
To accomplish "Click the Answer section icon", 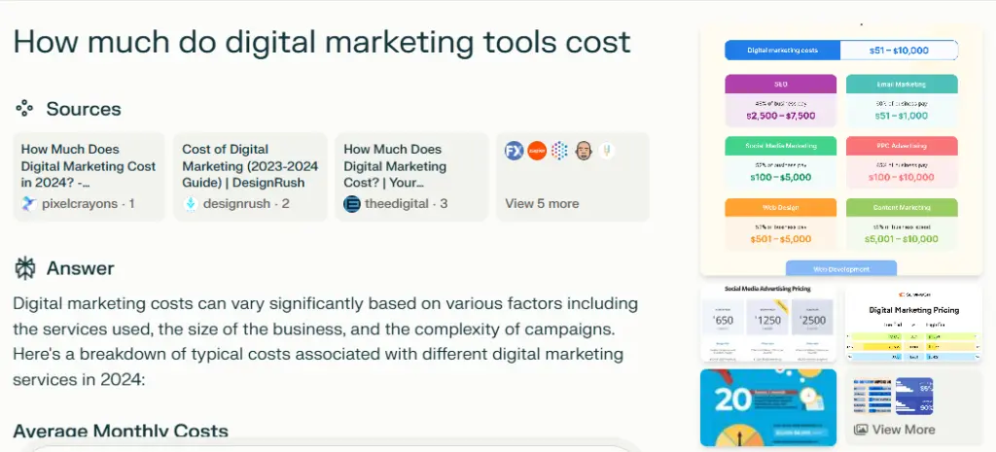I will tap(25, 268).
